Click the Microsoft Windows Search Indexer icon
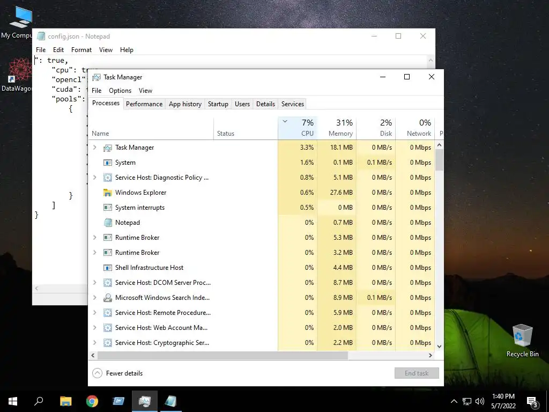Image resolution: width=549 pixels, height=412 pixels. coord(107,298)
